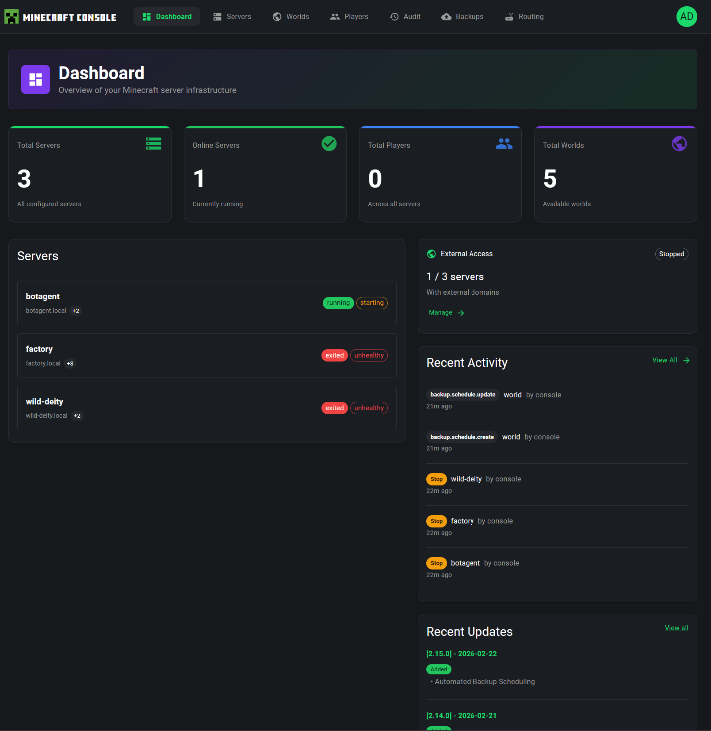Click the Minecraft creeper logo icon
Viewport: 711px width, 731px height.
pyautogui.click(x=11, y=17)
